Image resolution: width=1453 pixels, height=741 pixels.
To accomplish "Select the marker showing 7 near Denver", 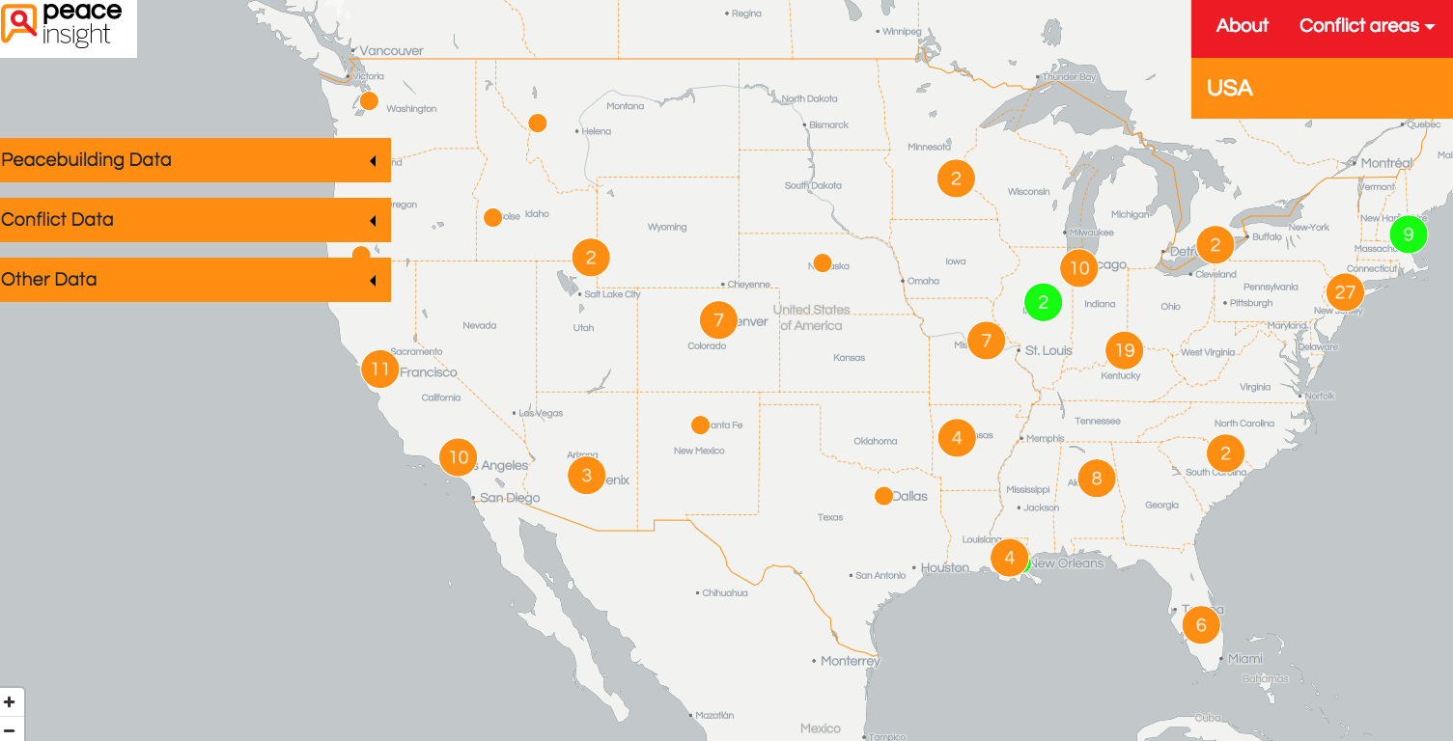I will click(717, 319).
